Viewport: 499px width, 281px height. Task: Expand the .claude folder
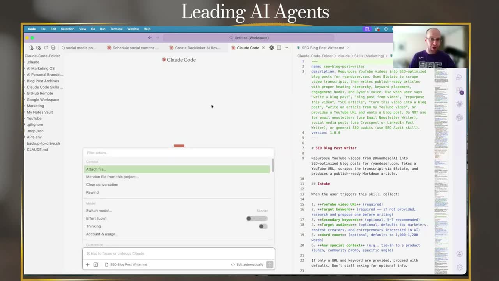tap(33, 62)
